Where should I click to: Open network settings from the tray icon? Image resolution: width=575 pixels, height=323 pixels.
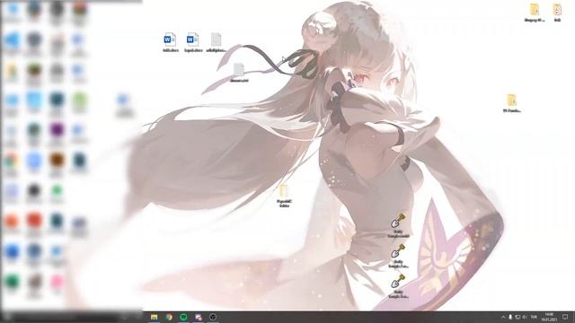tap(517, 317)
